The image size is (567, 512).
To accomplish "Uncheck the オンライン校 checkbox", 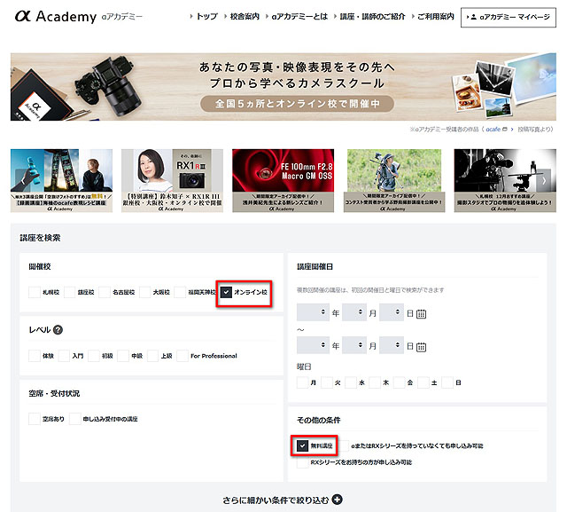I will coord(228,292).
